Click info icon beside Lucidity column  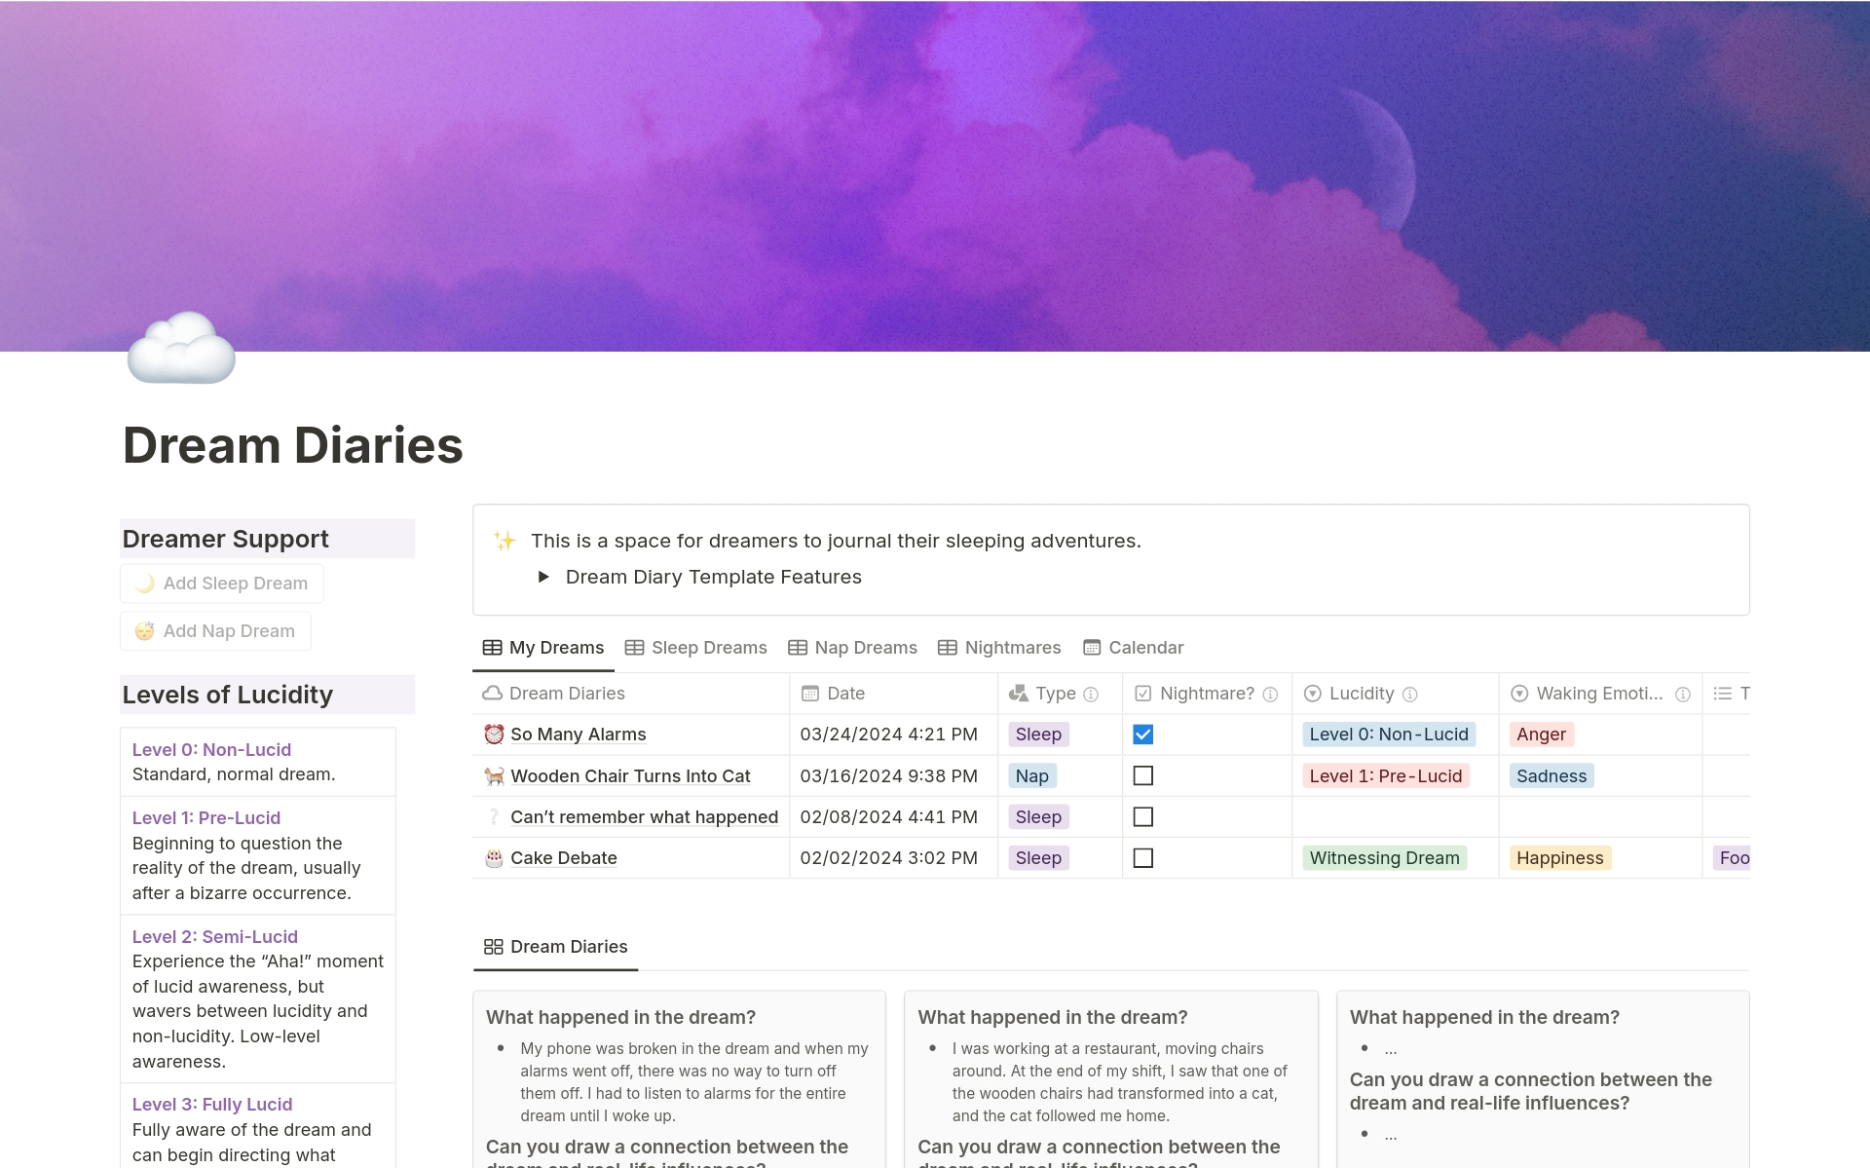tap(1409, 695)
